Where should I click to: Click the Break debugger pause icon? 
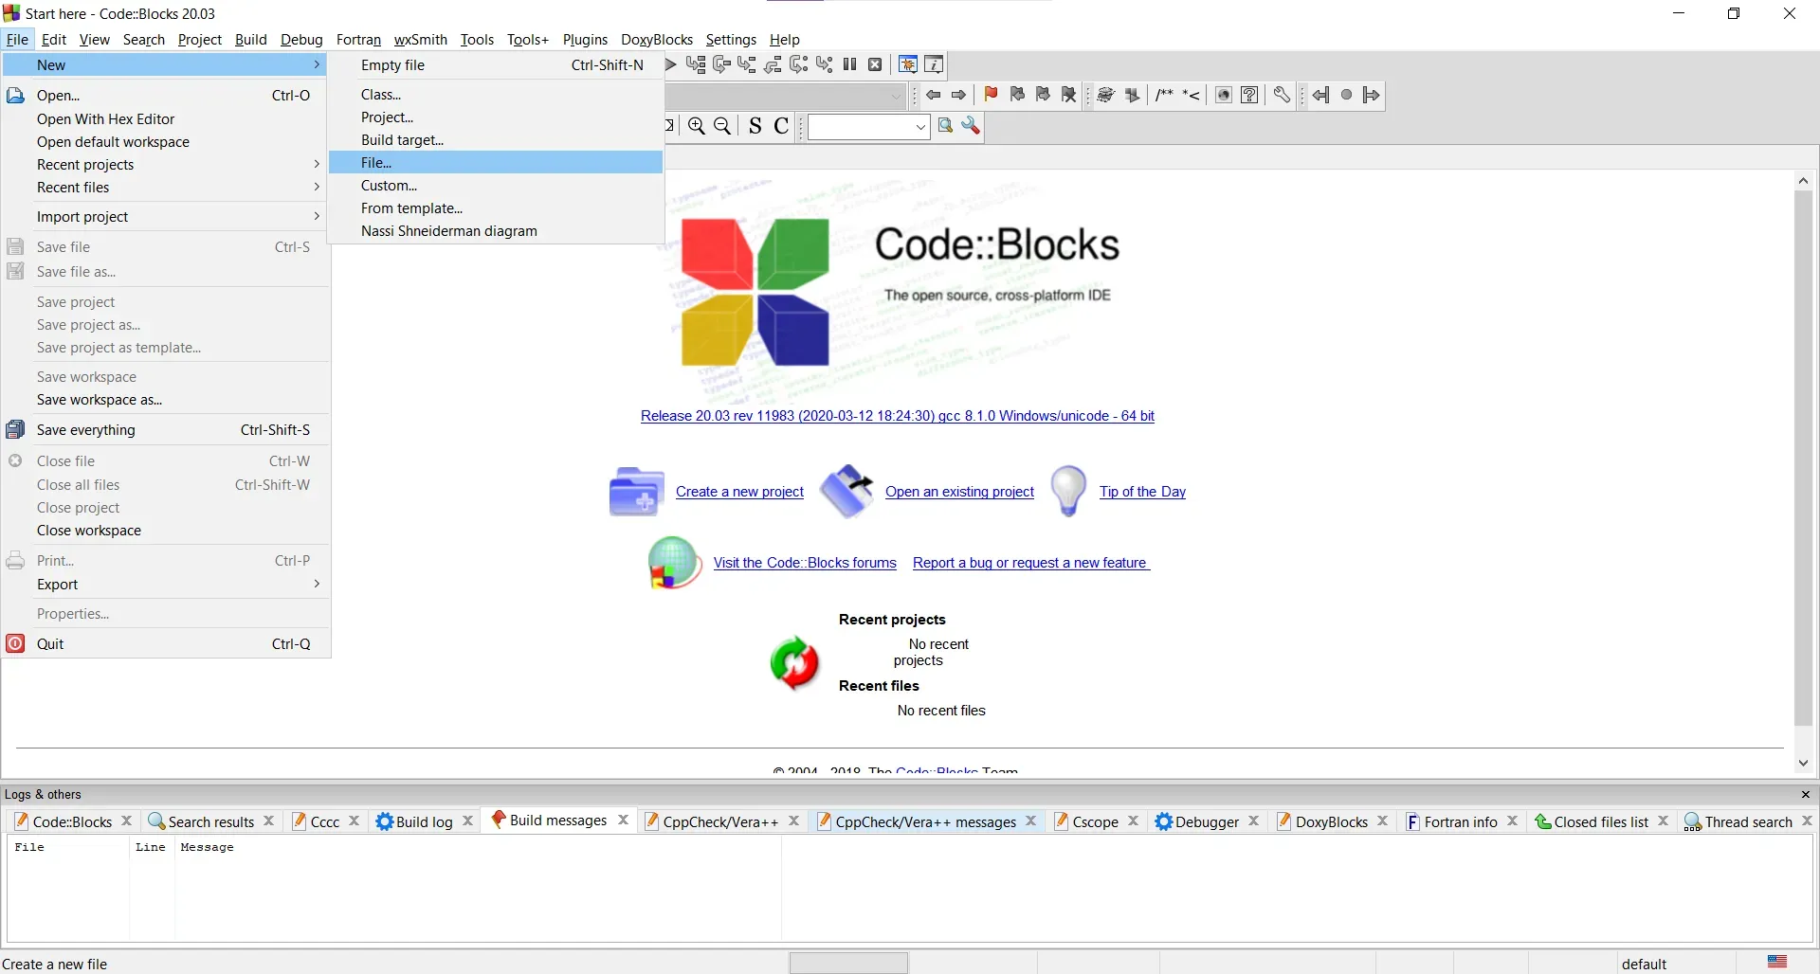click(850, 64)
